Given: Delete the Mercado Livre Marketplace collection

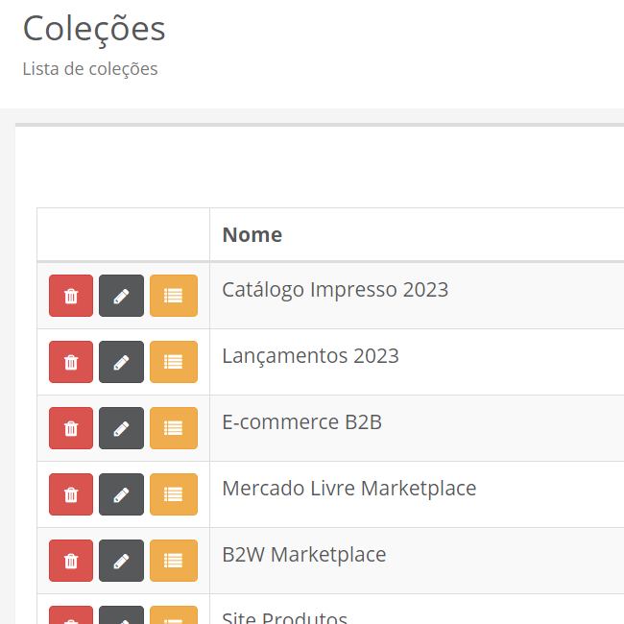Looking at the screenshot, I should (71, 494).
